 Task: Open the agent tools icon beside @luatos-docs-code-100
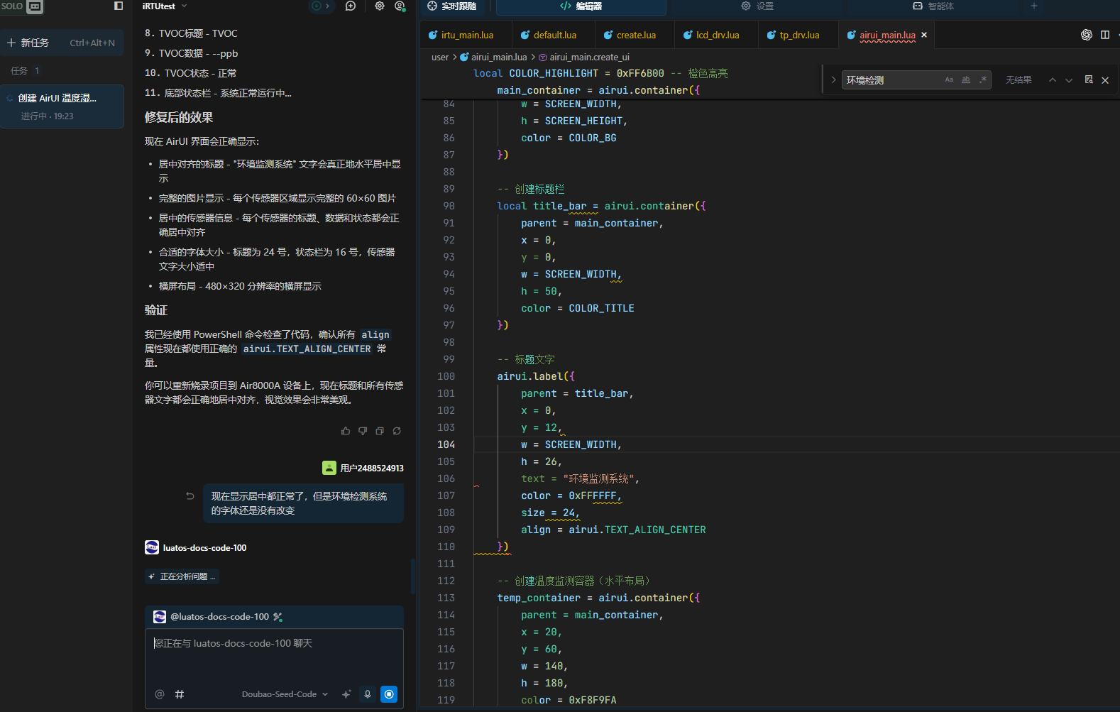278,617
